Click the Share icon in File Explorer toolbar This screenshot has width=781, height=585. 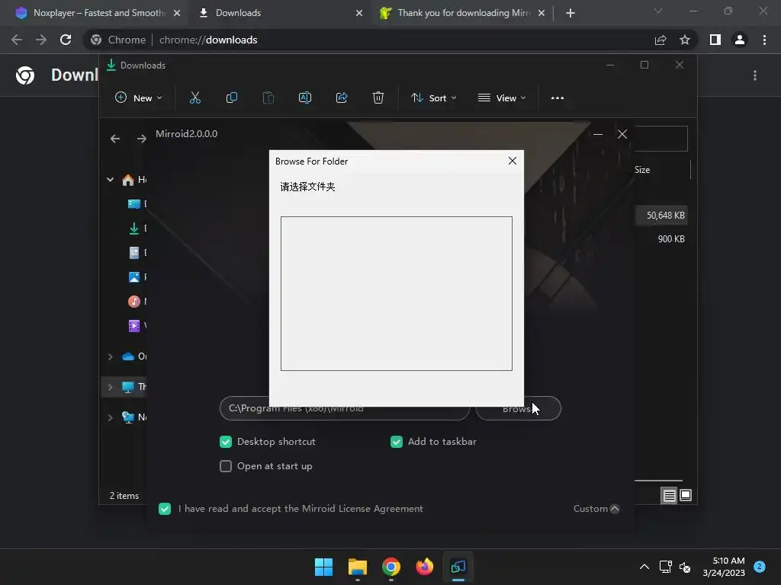point(342,98)
